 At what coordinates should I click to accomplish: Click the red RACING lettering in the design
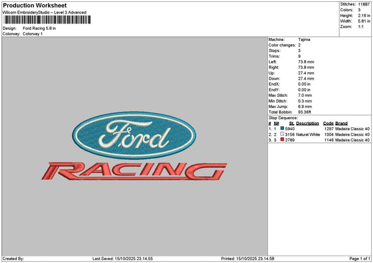pyautogui.click(x=127, y=171)
